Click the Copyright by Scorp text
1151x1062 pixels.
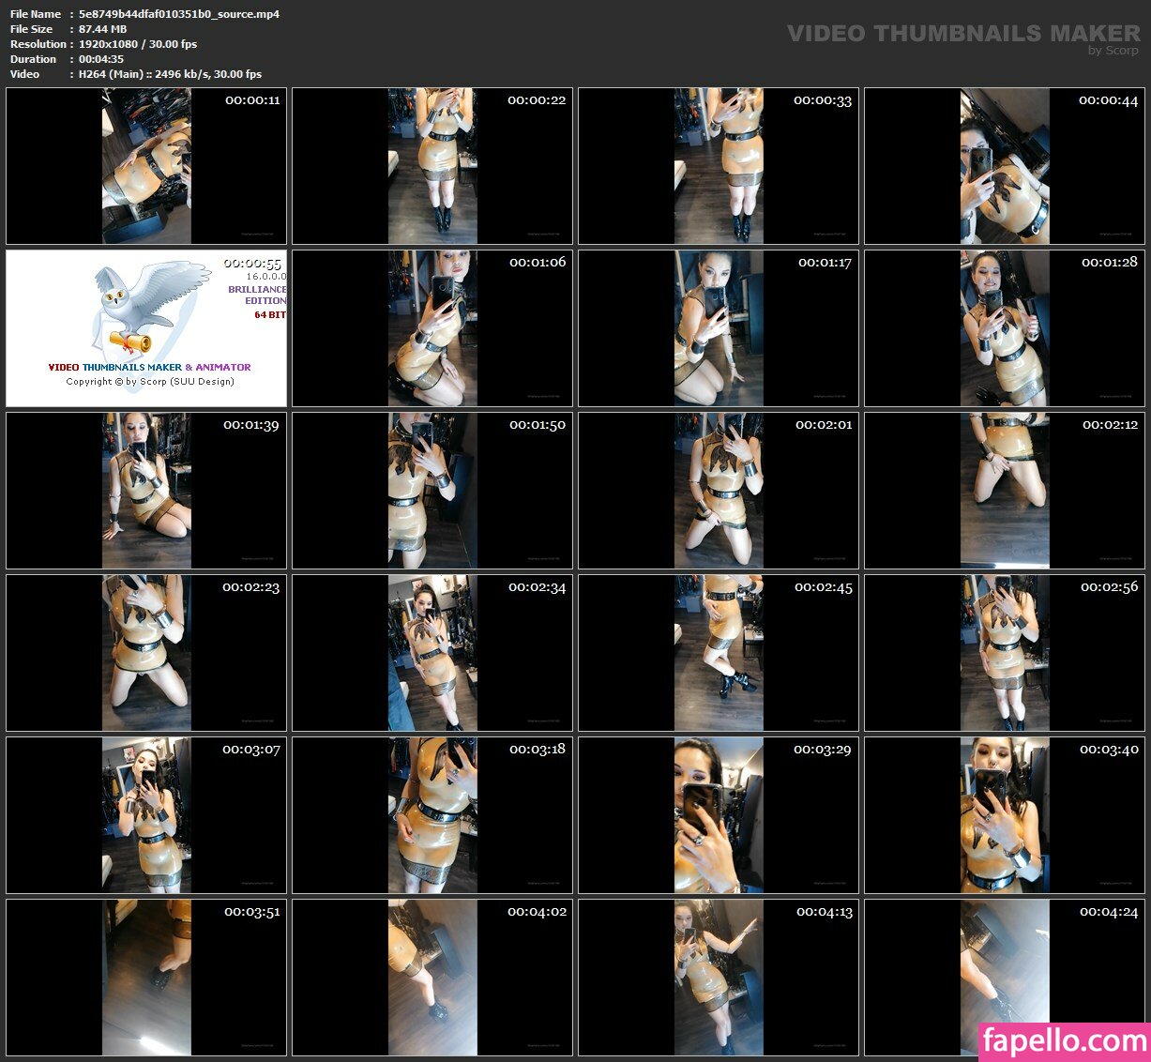click(x=150, y=382)
